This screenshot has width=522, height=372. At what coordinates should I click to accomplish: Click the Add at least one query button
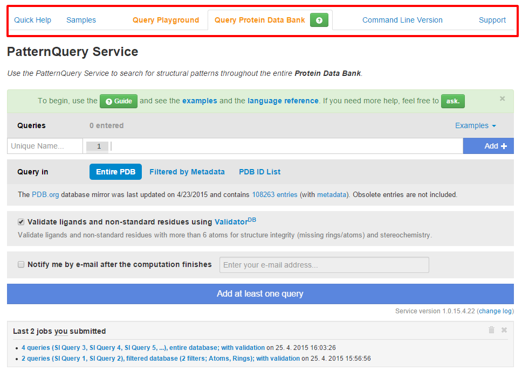(260, 294)
